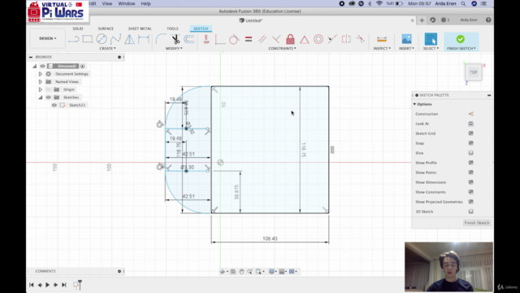
Task: Select the Line tool in Create
Action: (73, 39)
